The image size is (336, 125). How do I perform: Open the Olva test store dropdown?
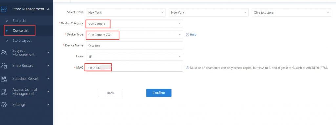291,13
